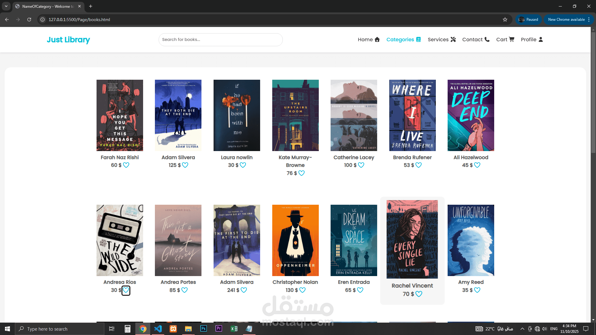The image size is (596, 335).
Task: Select The Wild Side book cover
Action: [120, 240]
